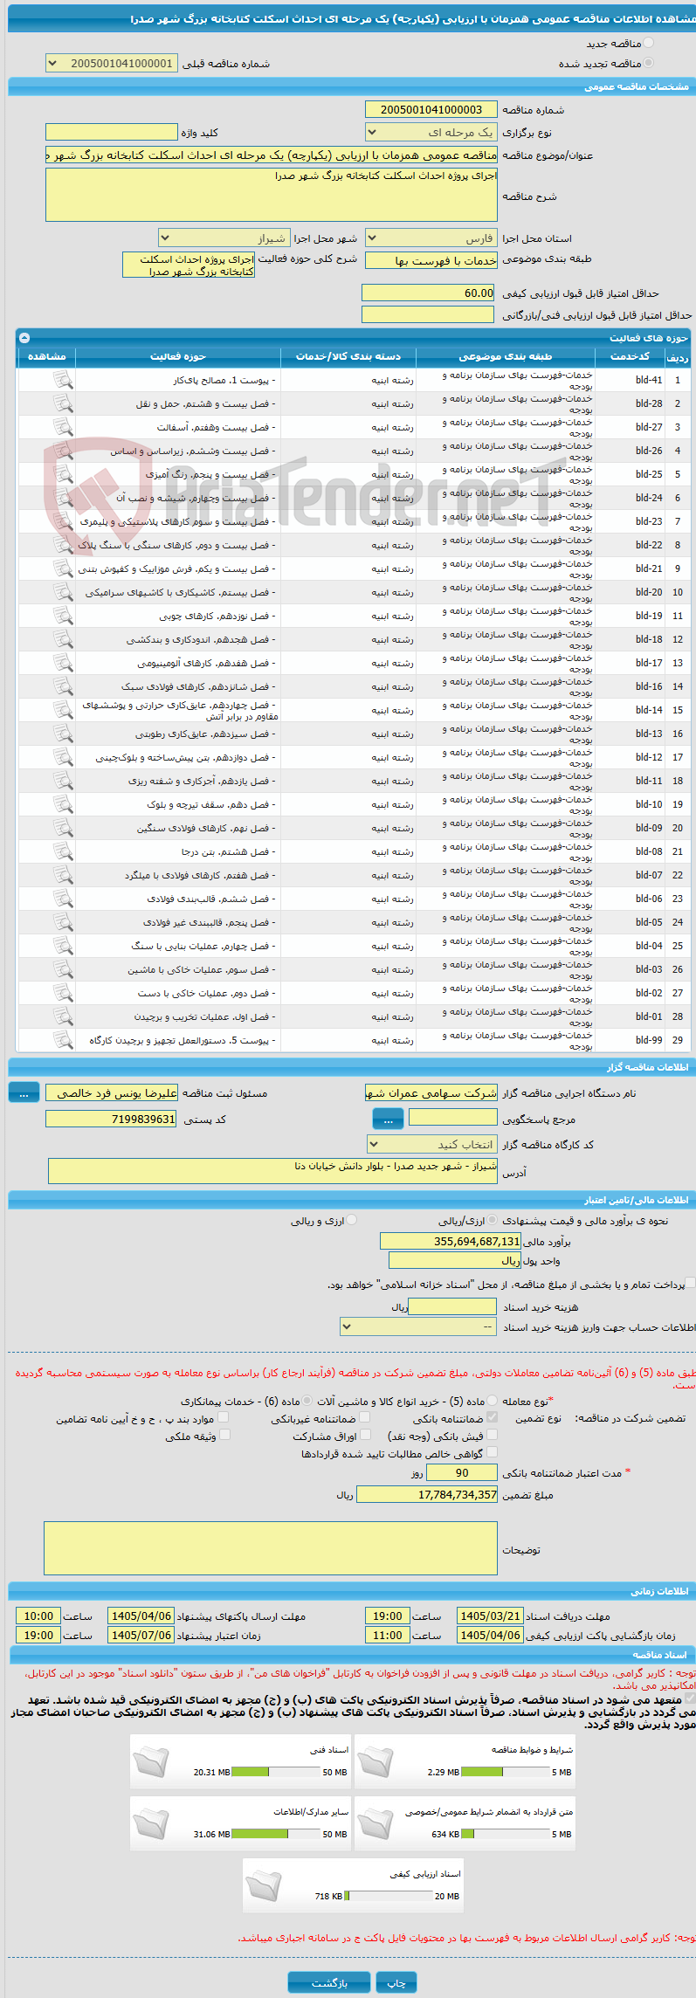This screenshot has width=696, height=1998.
Task: Click the ellipsis button beside مسئول ثبت مناقصه
Action: coord(24,1092)
